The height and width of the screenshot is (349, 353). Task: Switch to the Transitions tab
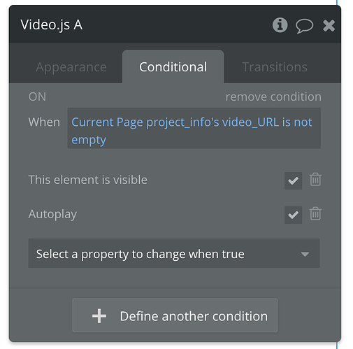tap(275, 67)
